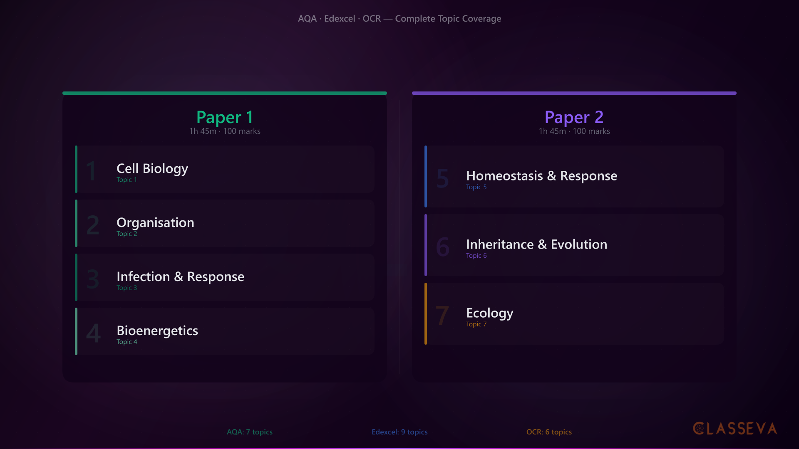This screenshot has width=799, height=449.
Task: Click the 'Topic 2' label under Organisation
Action: (127, 234)
